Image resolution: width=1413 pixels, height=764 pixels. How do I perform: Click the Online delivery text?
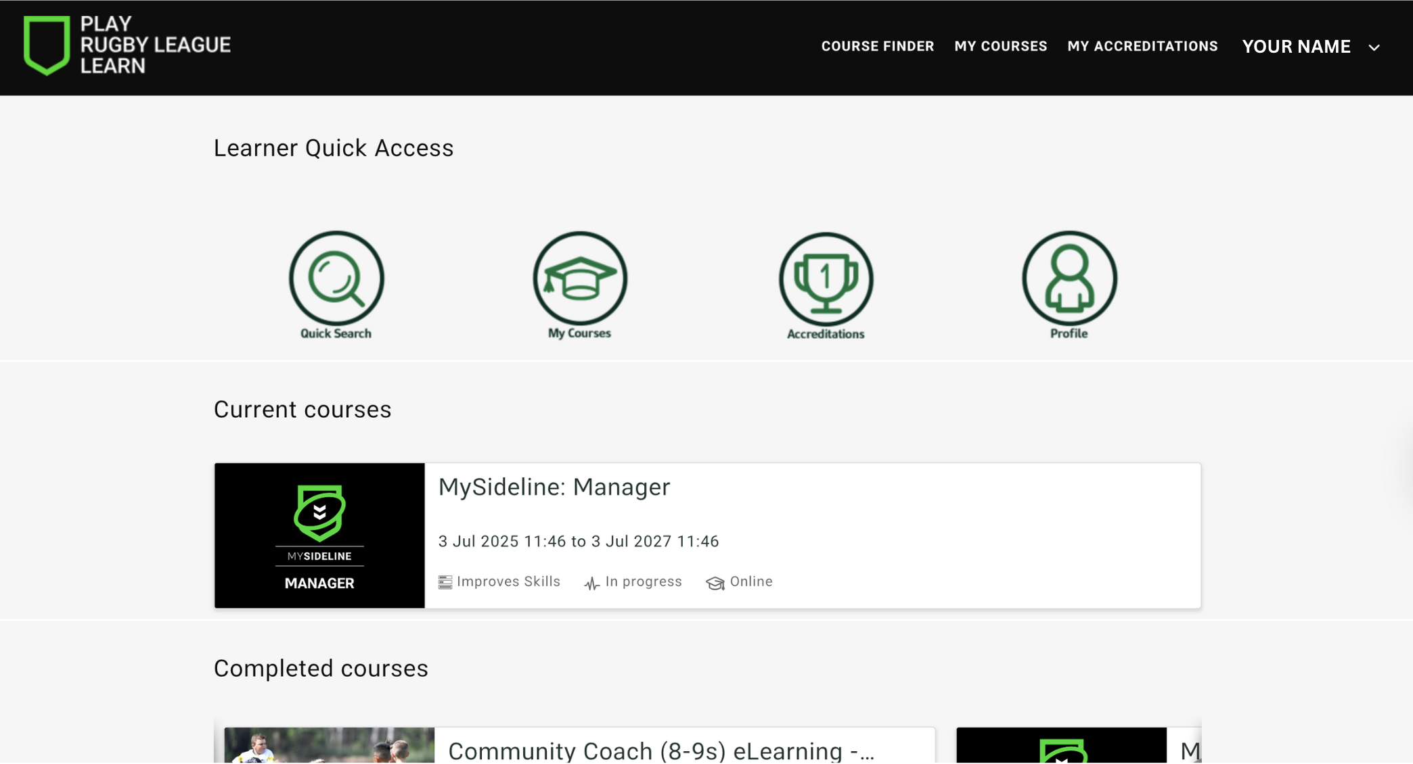point(751,581)
